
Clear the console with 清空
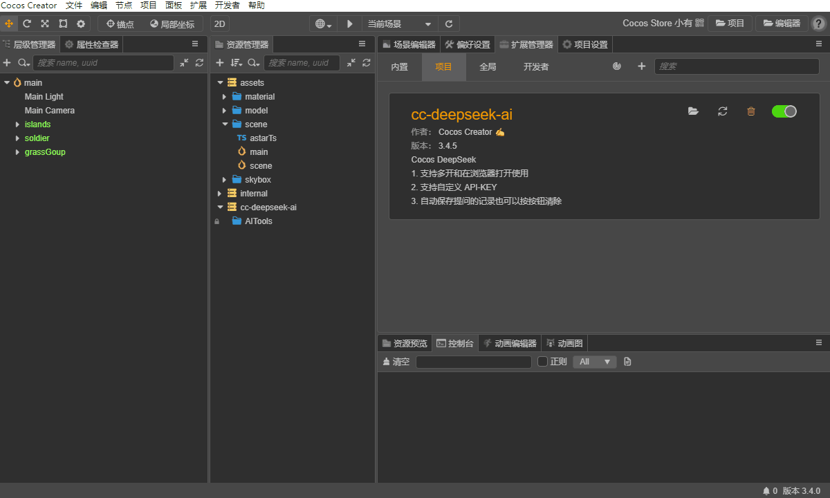[396, 362]
